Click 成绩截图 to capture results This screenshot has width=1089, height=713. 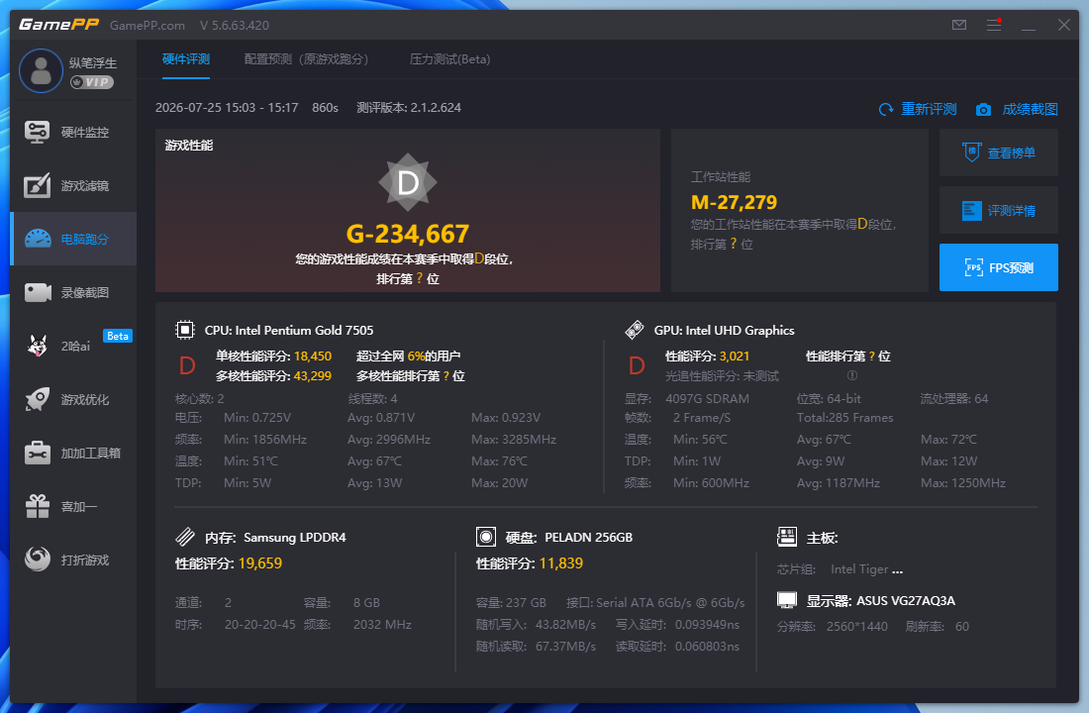[x=1018, y=109]
